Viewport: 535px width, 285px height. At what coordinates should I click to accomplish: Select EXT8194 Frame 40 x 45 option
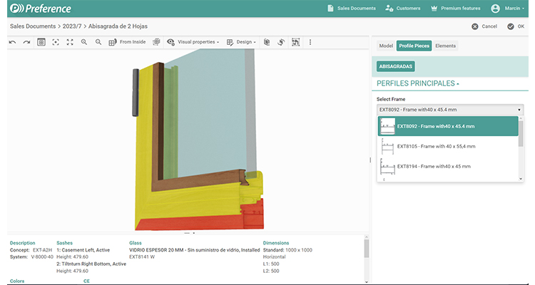pyautogui.click(x=448, y=166)
